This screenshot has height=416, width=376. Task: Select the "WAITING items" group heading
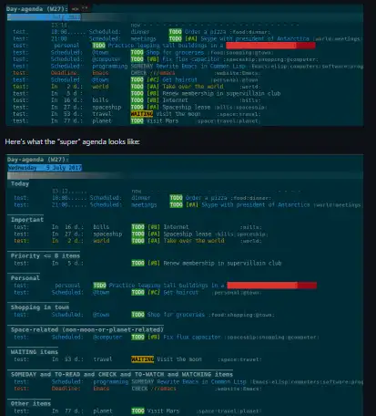pos(35,352)
